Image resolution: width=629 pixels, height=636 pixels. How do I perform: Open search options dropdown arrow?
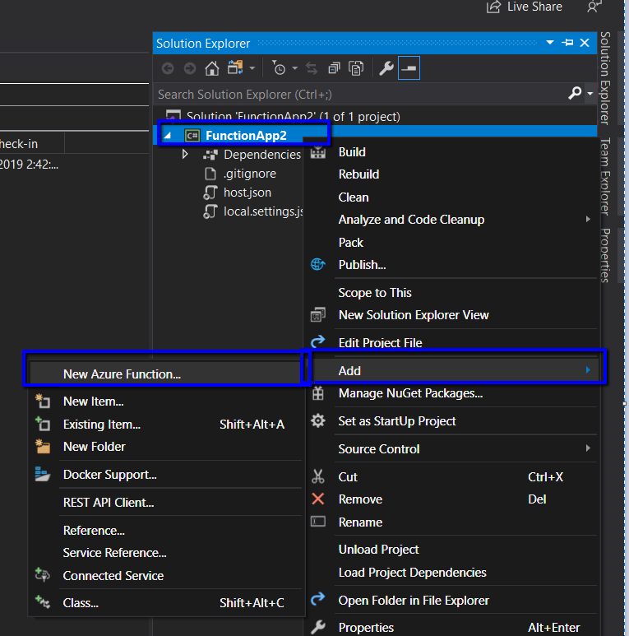590,95
